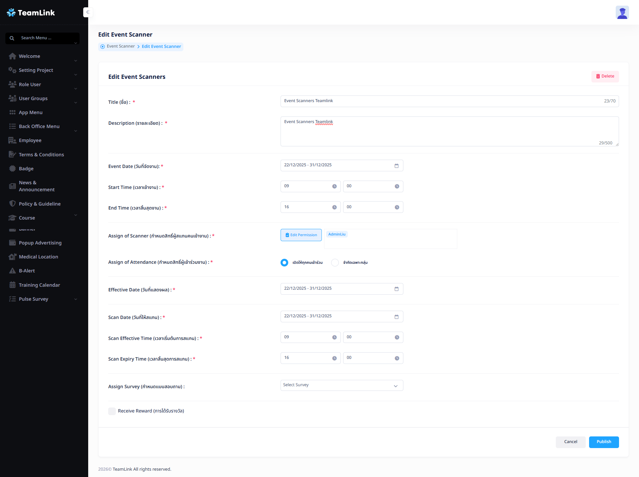The image size is (639, 477).
Task: Click End Time minute clock icon
Action: (397, 207)
